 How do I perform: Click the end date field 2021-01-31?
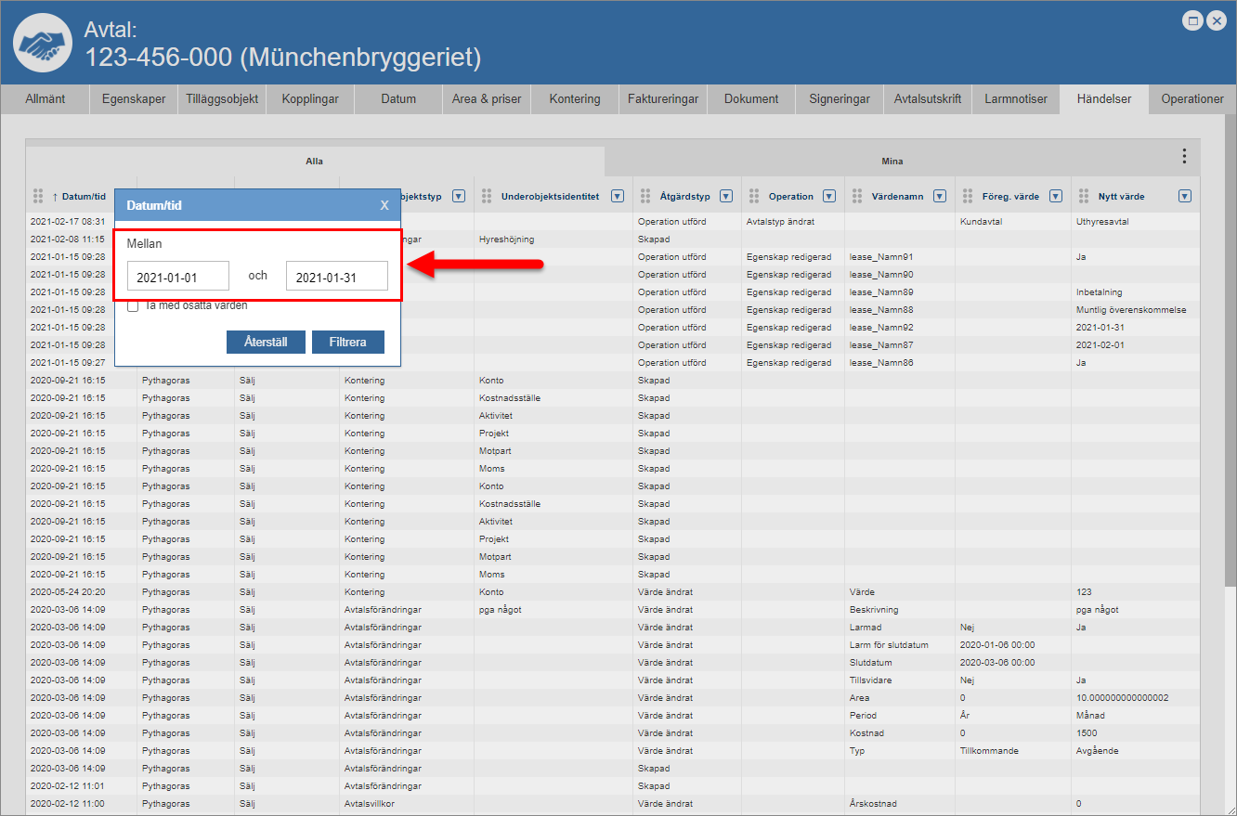(336, 277)
